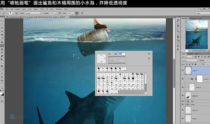Open the Image menu

[17, 9]
